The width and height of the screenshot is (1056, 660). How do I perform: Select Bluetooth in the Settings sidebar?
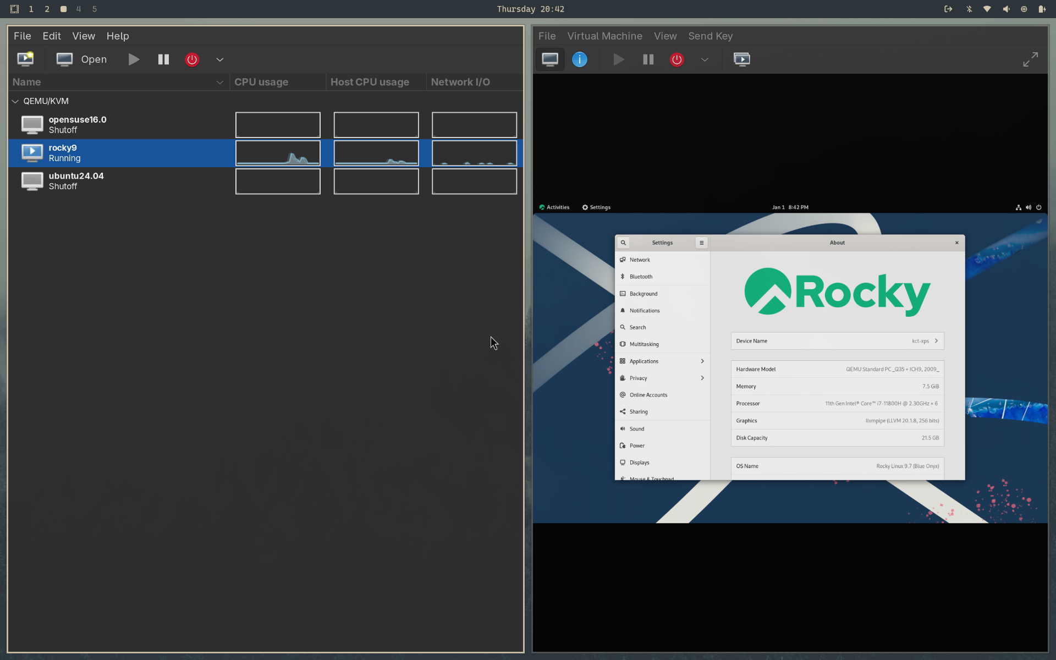pyautogui.click(x=641, y=277)
